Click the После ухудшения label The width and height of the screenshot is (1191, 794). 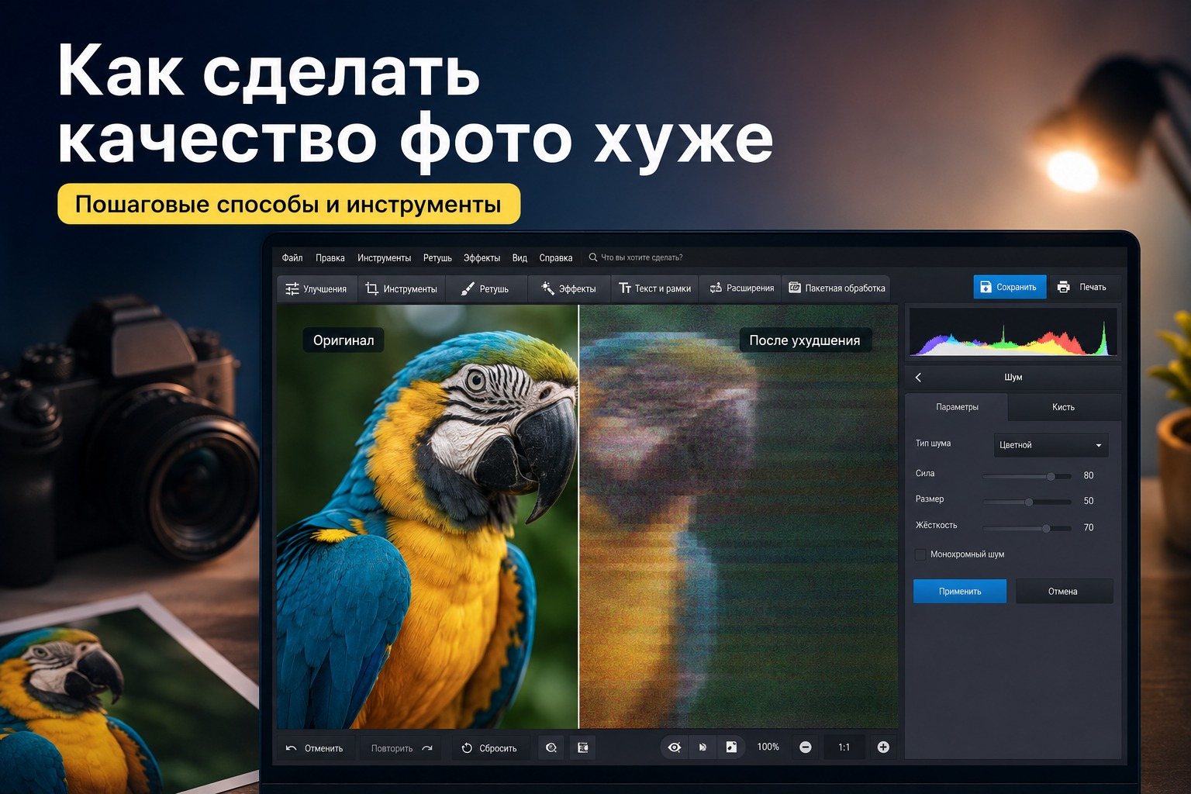click(805, 340)
